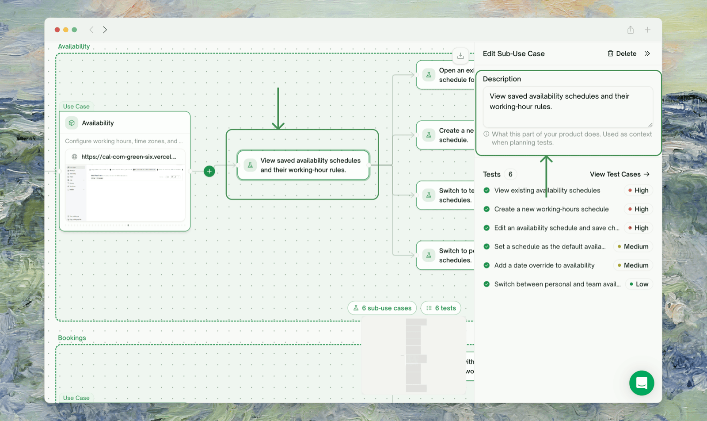Click the 'Use Case' tag above Availability card
The image size is (707, 421).
(76, 107)
